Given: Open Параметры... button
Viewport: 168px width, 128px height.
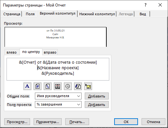Looking at the screenshot, I should click(x=48, y=122).
